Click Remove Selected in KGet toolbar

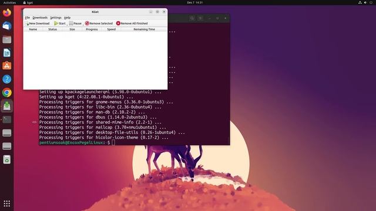[x=99, y=23]
